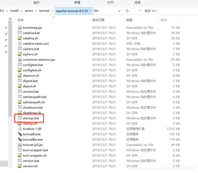Sort files by 大小 column
The image size is (198, 173).
pos(163,20)
